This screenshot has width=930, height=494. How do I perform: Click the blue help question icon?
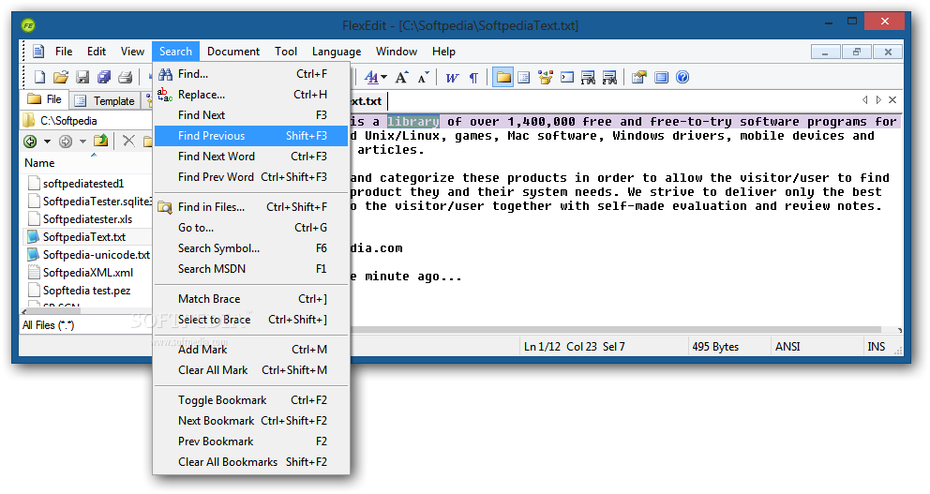(x=682, y=77)
